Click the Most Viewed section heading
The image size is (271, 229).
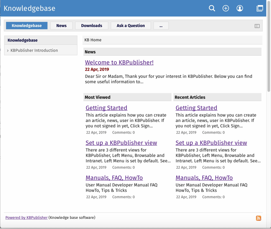pos(97,97)
